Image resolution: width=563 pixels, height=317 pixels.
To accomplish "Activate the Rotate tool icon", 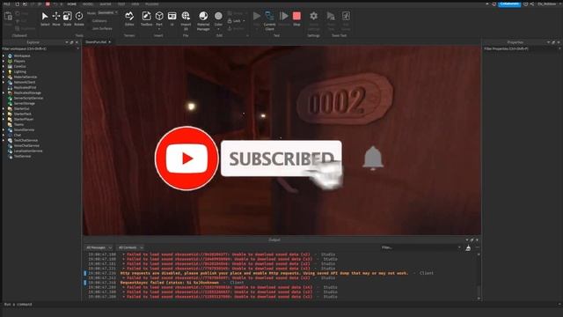I will tap(79, 16).
